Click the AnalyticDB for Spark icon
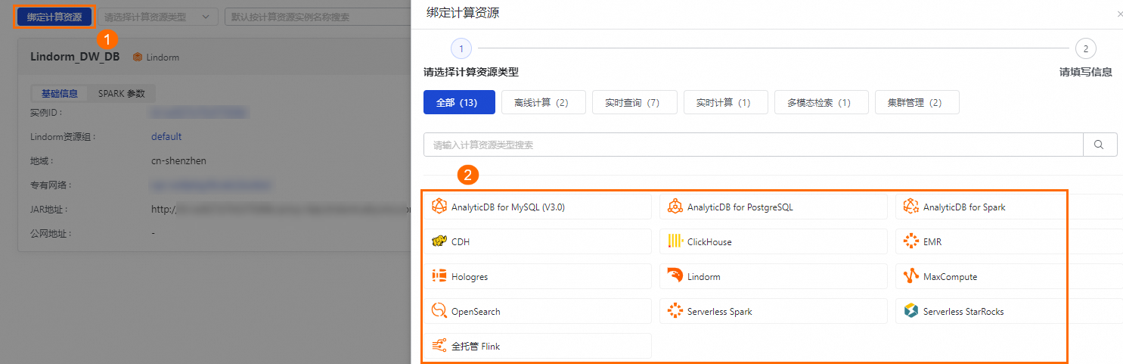Screen dimensions: 1123x364 click(x=911, y=207)
